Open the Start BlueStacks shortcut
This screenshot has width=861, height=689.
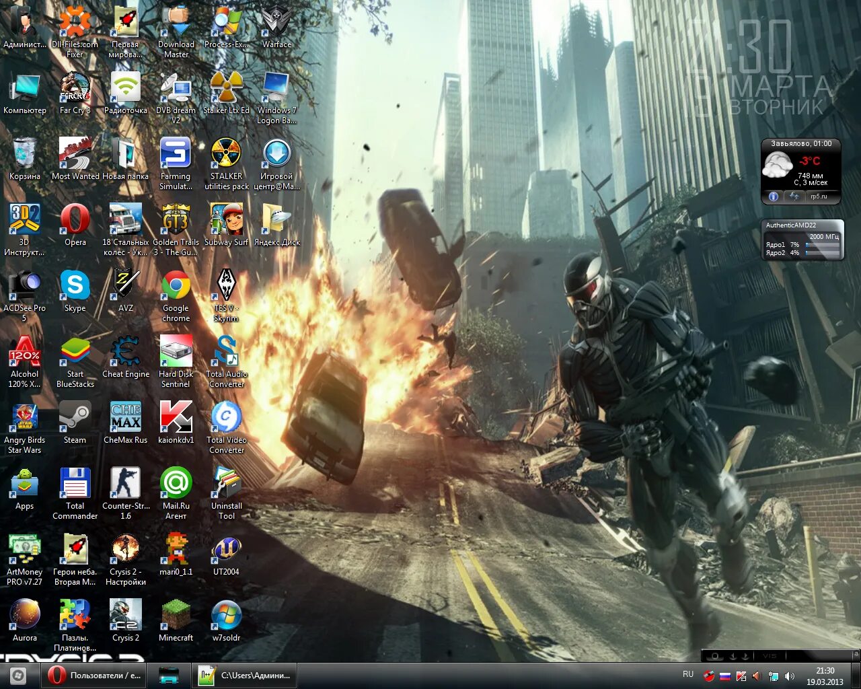pos(75,361)
